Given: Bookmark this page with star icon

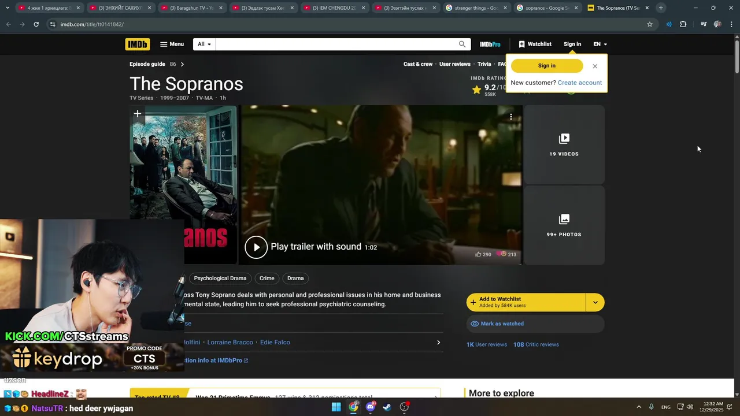Looking at the screenshot, I should (650, 24).
